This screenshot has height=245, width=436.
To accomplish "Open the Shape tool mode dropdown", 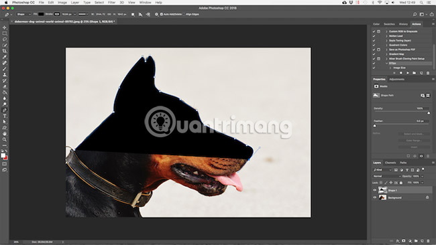I will tap(23, 14).
